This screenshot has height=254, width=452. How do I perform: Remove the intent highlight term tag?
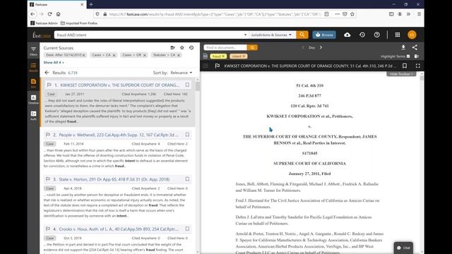click(x=244, y=56)
